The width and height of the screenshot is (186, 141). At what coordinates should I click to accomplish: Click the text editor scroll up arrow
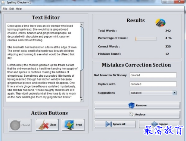[x=82, y=24]
